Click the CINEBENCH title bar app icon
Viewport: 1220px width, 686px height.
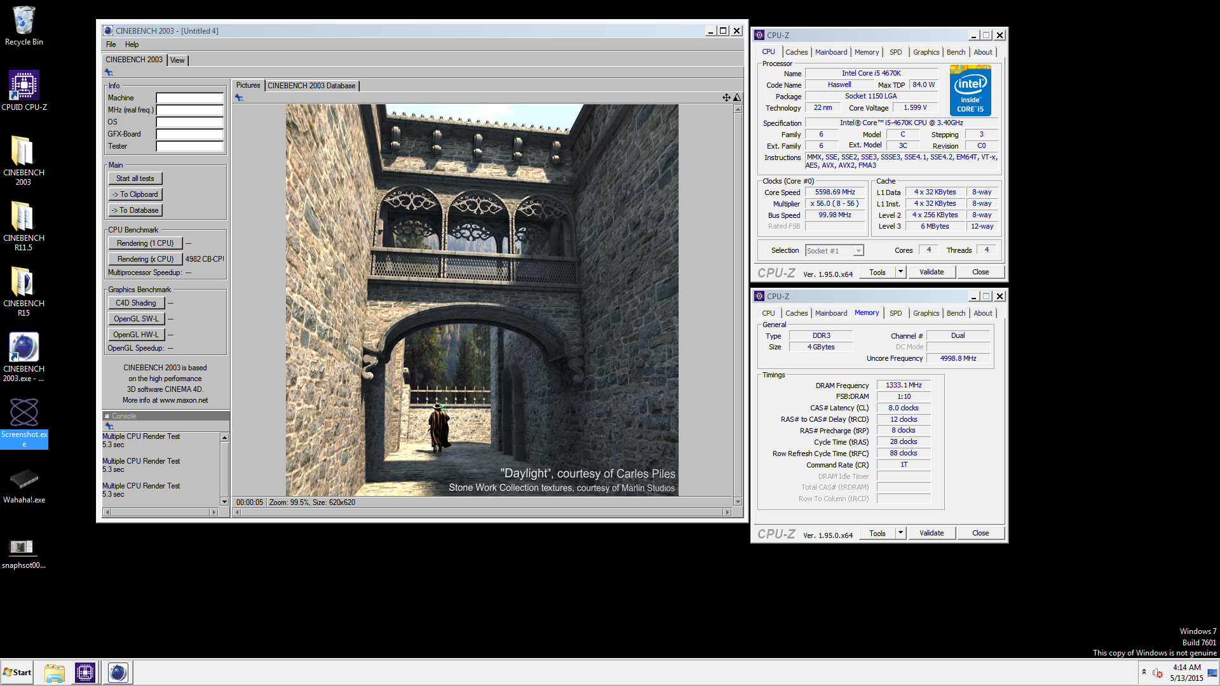pos(108,30)
